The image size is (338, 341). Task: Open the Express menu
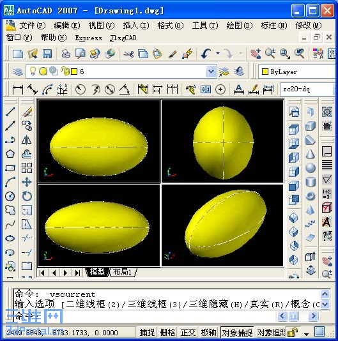pyautogui.click(x=88, y=38)
